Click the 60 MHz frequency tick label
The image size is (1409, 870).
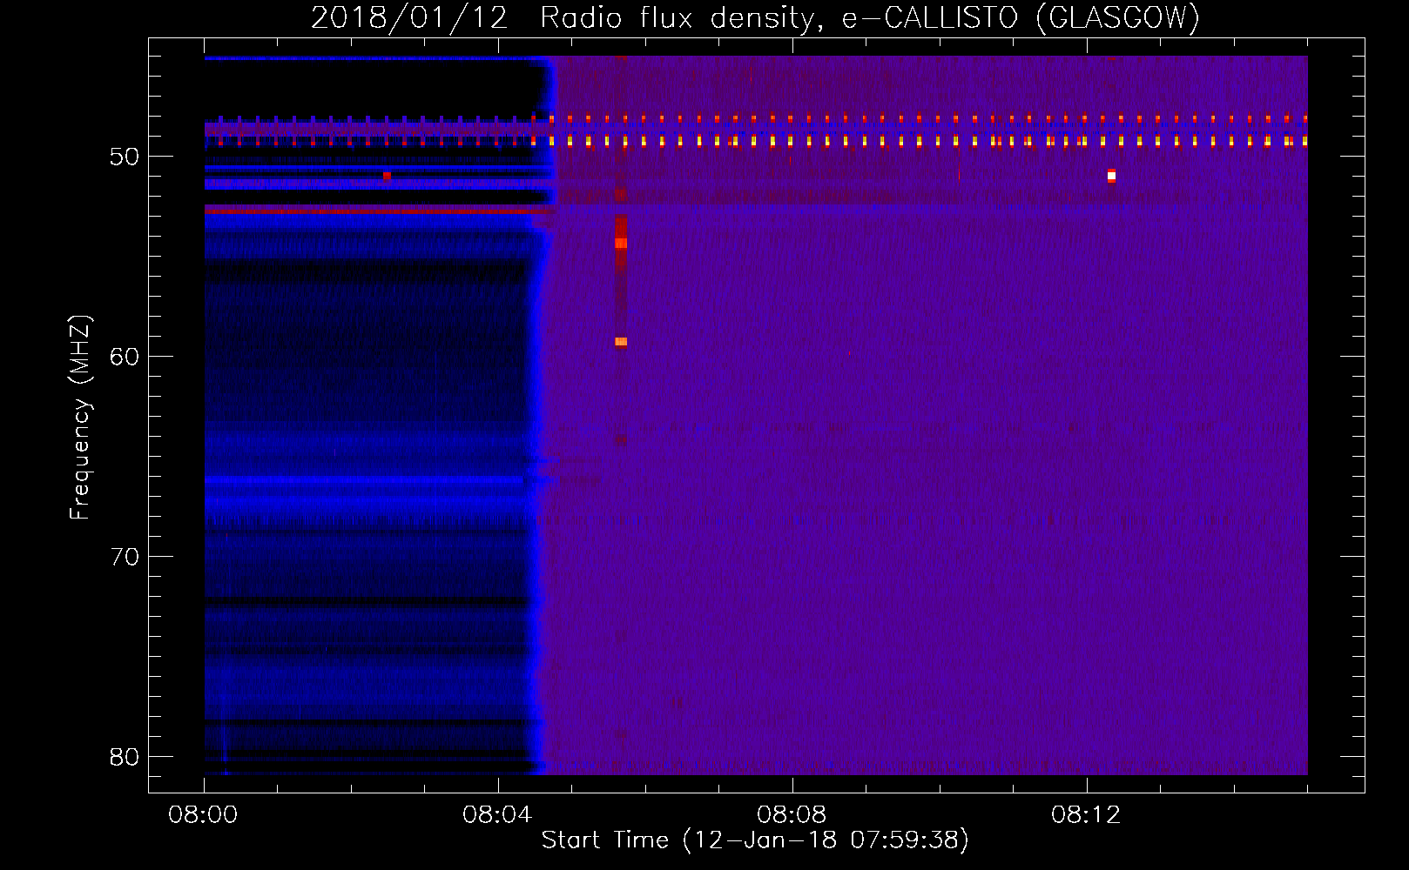[x=125, y=357]
